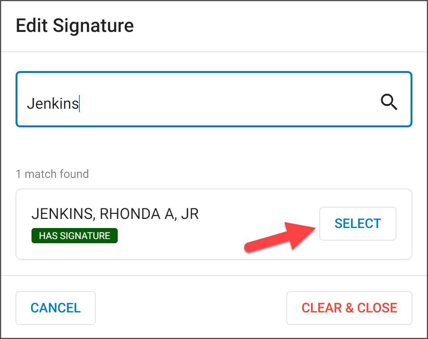This screenshot has width=428, height=339.
Task: Click the signature status tag under the name
Action: click(74, 236)
